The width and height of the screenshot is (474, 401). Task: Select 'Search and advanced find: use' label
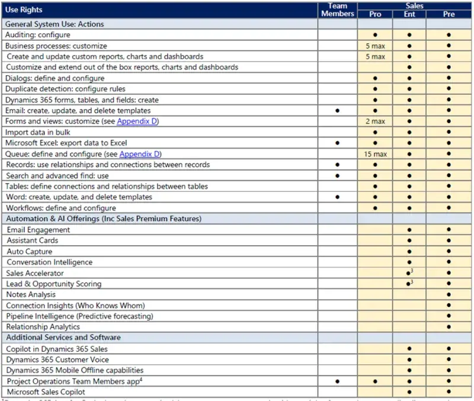[57, 176]
